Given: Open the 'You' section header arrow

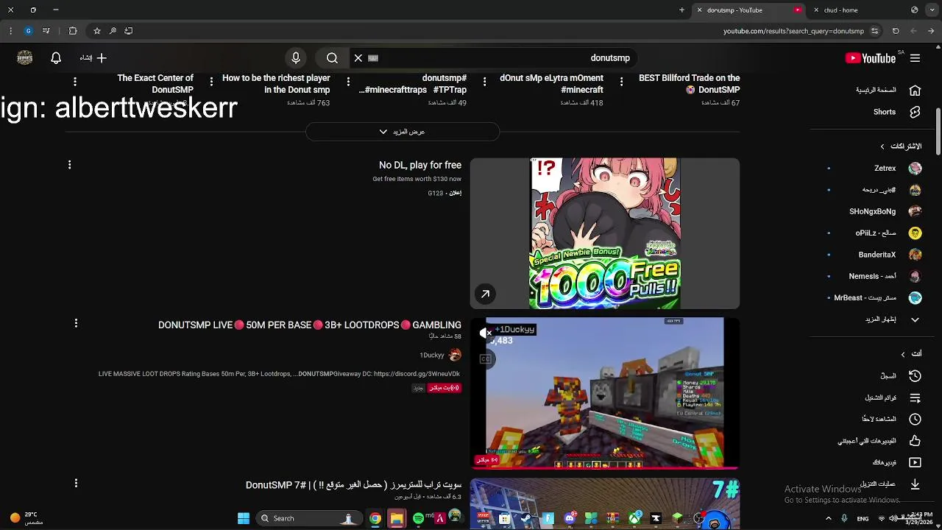Looking at the screenshot, I should pyautogui.click(x=903, y=354).
